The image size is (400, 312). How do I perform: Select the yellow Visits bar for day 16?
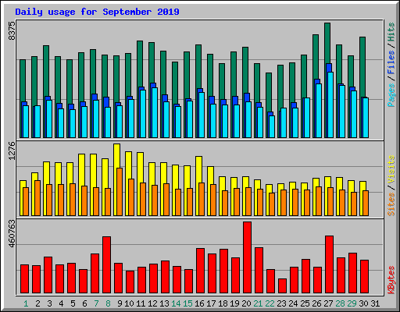point(198,169)
